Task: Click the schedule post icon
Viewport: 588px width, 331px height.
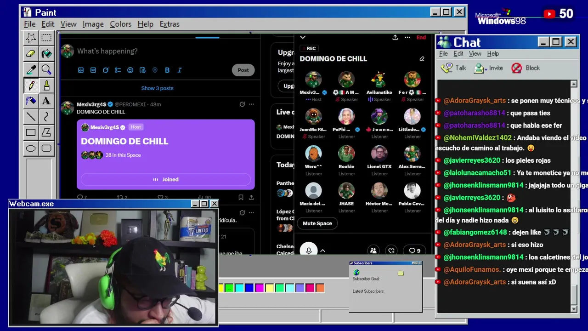Action: click(x=142, y=70)
